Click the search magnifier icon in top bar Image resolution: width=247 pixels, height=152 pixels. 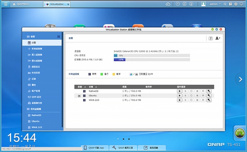(225, 4)
